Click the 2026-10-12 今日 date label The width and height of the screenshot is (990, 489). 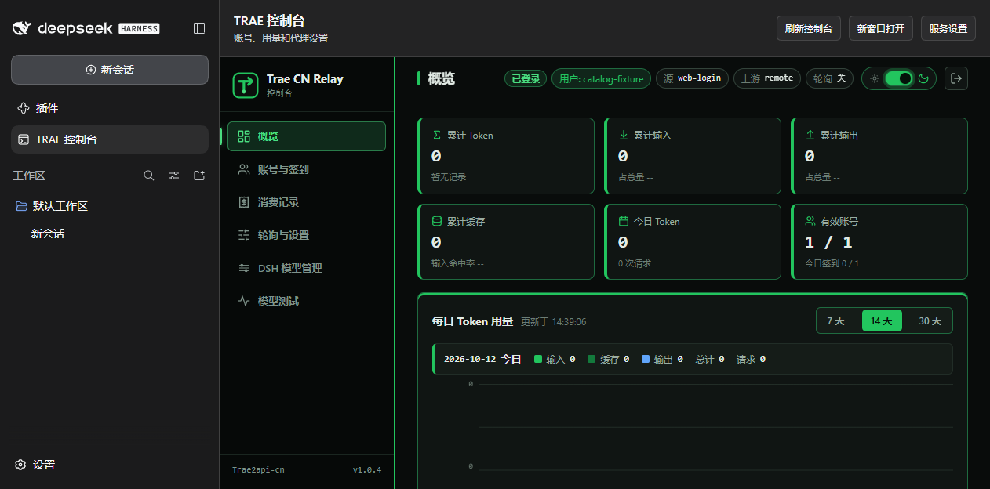(482, 359)
